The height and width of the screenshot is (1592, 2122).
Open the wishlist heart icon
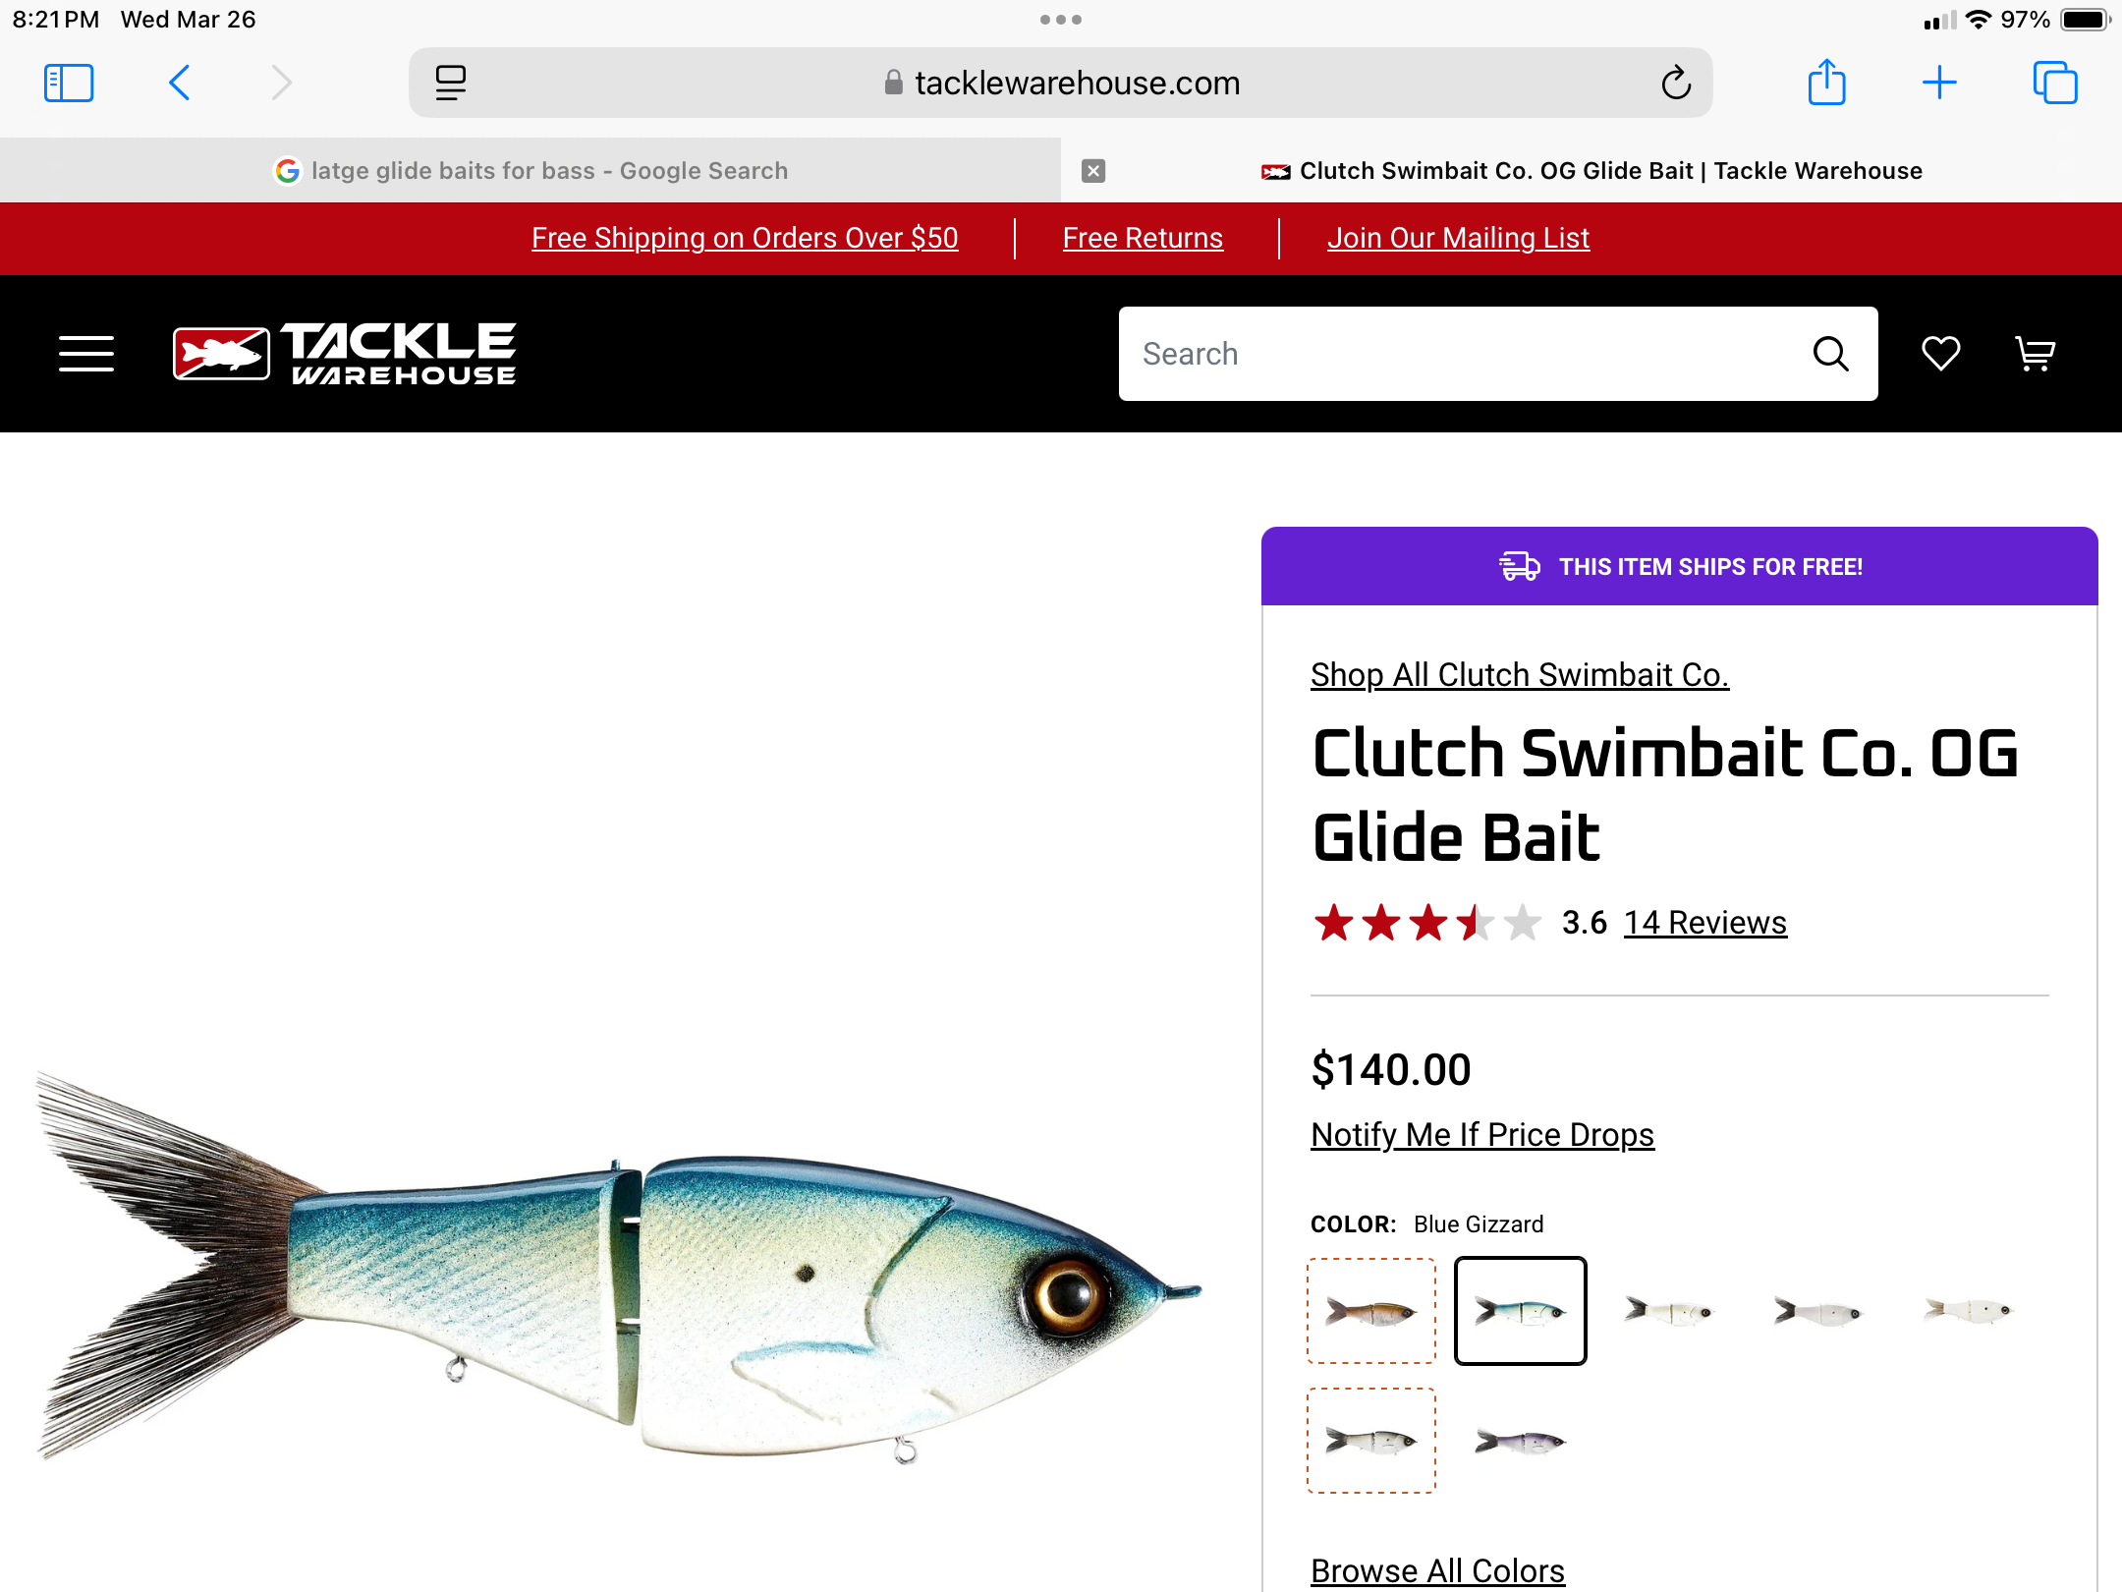point(1940,354)
